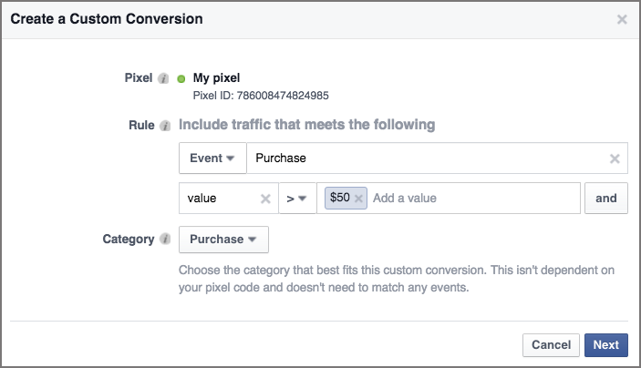Viewport: 641px width, 368px height.
Task: Remove the value parameter
Action: [265, 199]
